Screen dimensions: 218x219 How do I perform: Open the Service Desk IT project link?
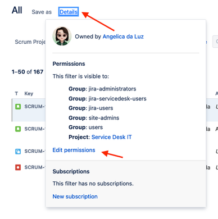tap(112, 137)
